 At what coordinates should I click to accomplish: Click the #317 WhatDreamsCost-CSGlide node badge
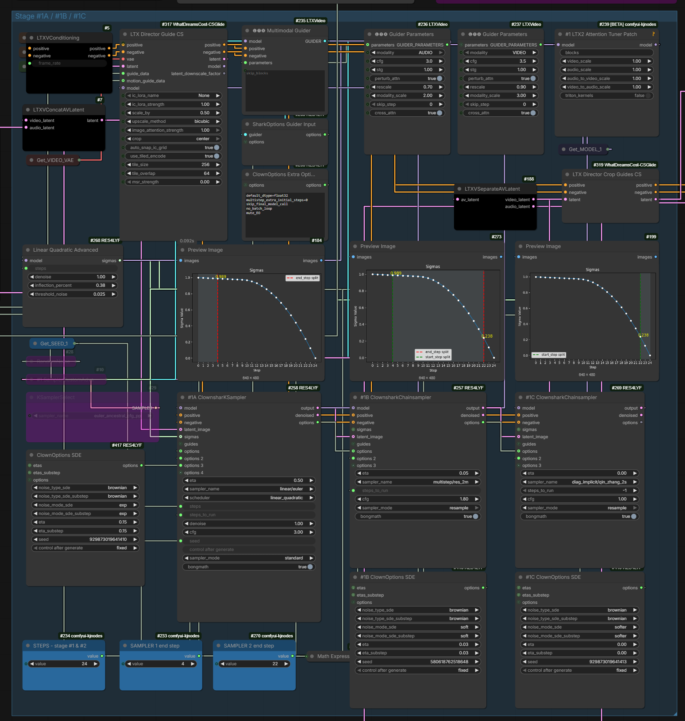click(193, 24)
